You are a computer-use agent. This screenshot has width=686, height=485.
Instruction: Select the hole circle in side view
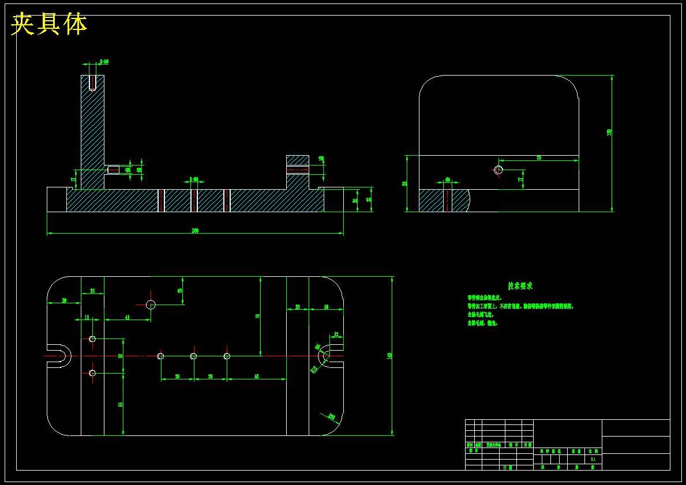click(x=498, y=170)
